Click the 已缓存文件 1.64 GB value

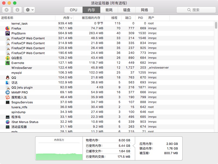pyautogui.click(x=125, y=151)
